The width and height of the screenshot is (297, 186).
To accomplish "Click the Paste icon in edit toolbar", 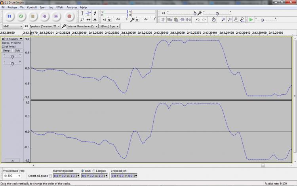I will [x=176, y=20].
